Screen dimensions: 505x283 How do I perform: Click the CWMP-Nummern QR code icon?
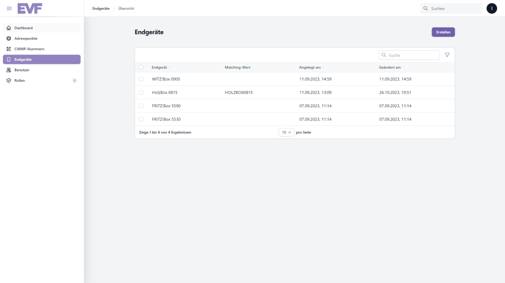(x=9, y=49)
